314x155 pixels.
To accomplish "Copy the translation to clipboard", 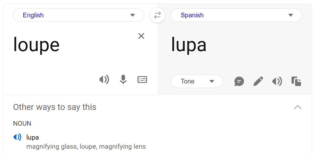I will coord(296,82).
